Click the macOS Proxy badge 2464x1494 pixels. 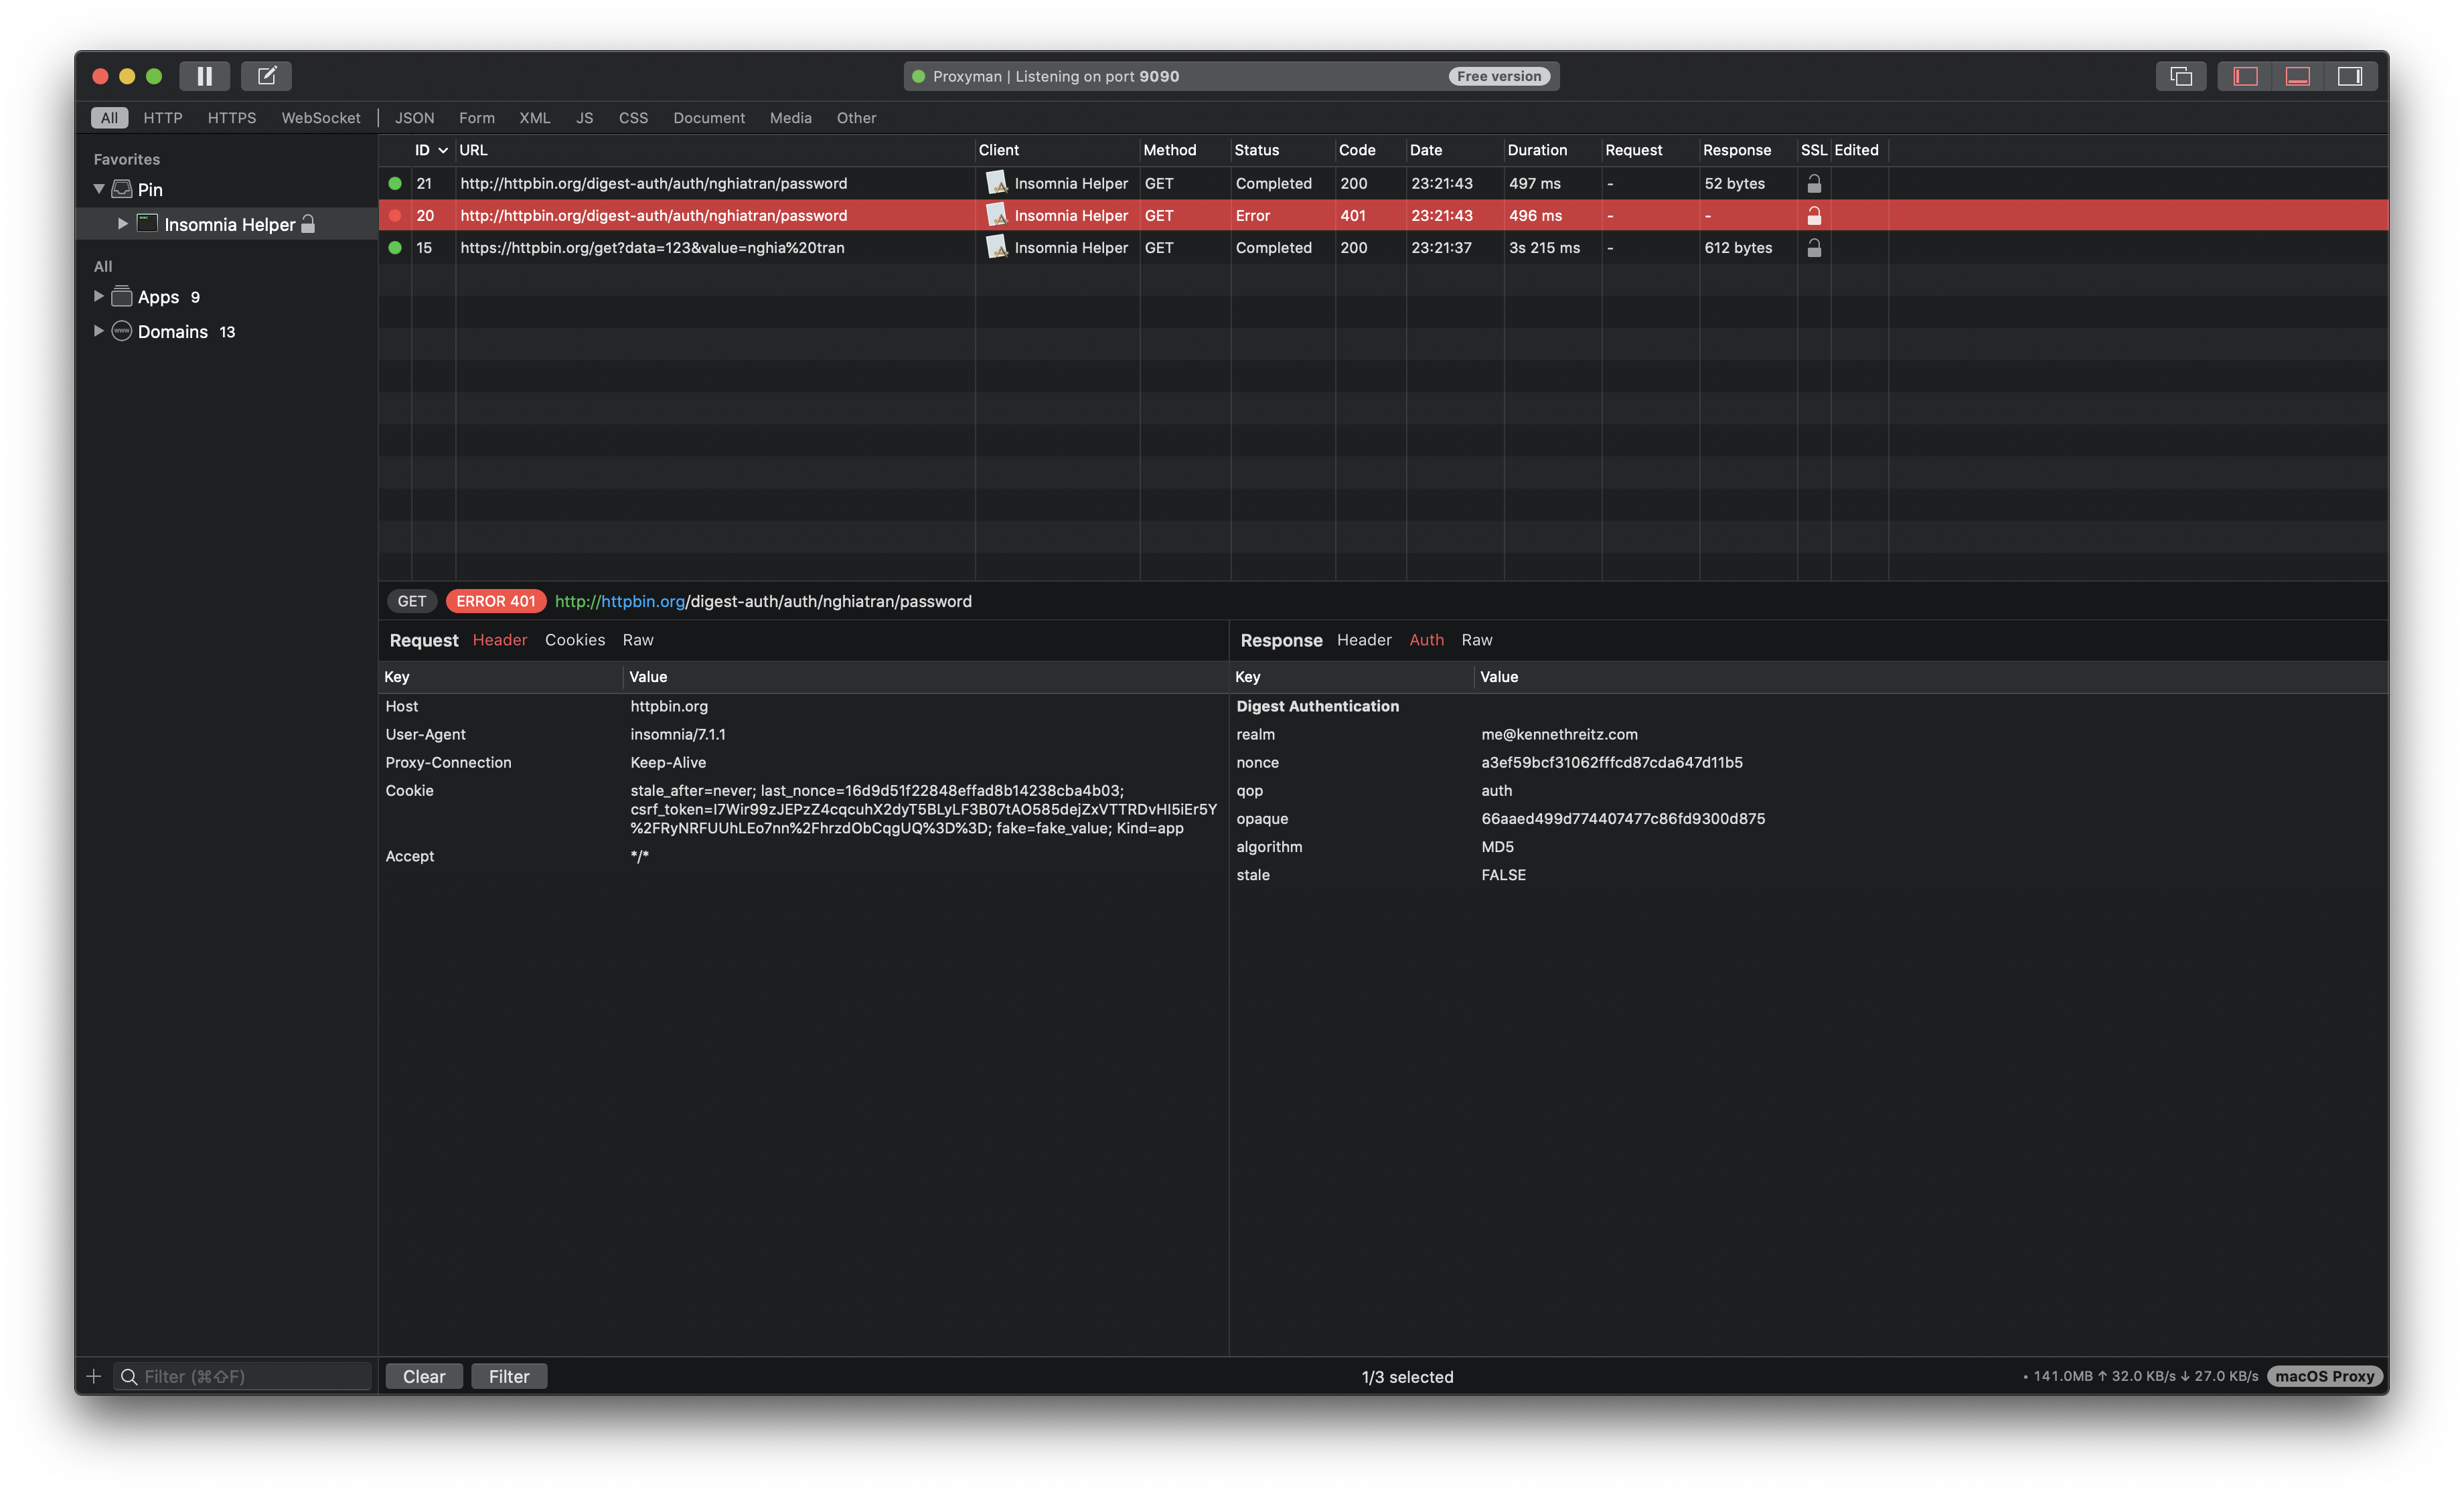click(x=2325, y=1376)
